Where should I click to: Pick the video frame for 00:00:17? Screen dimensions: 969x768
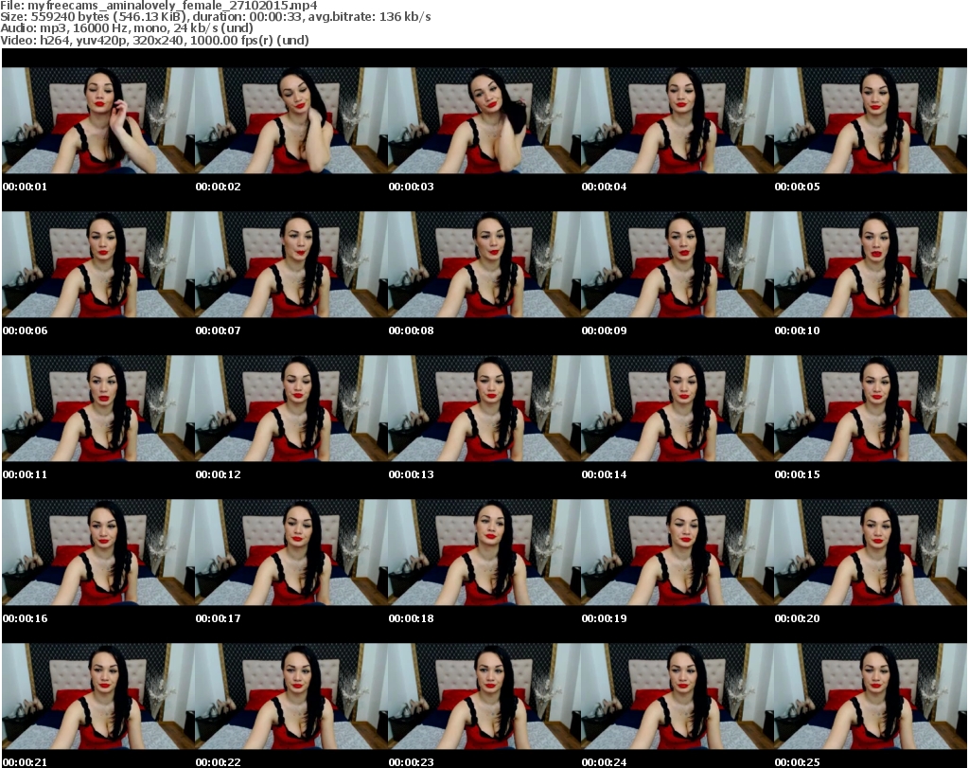(x=291, y=553)
